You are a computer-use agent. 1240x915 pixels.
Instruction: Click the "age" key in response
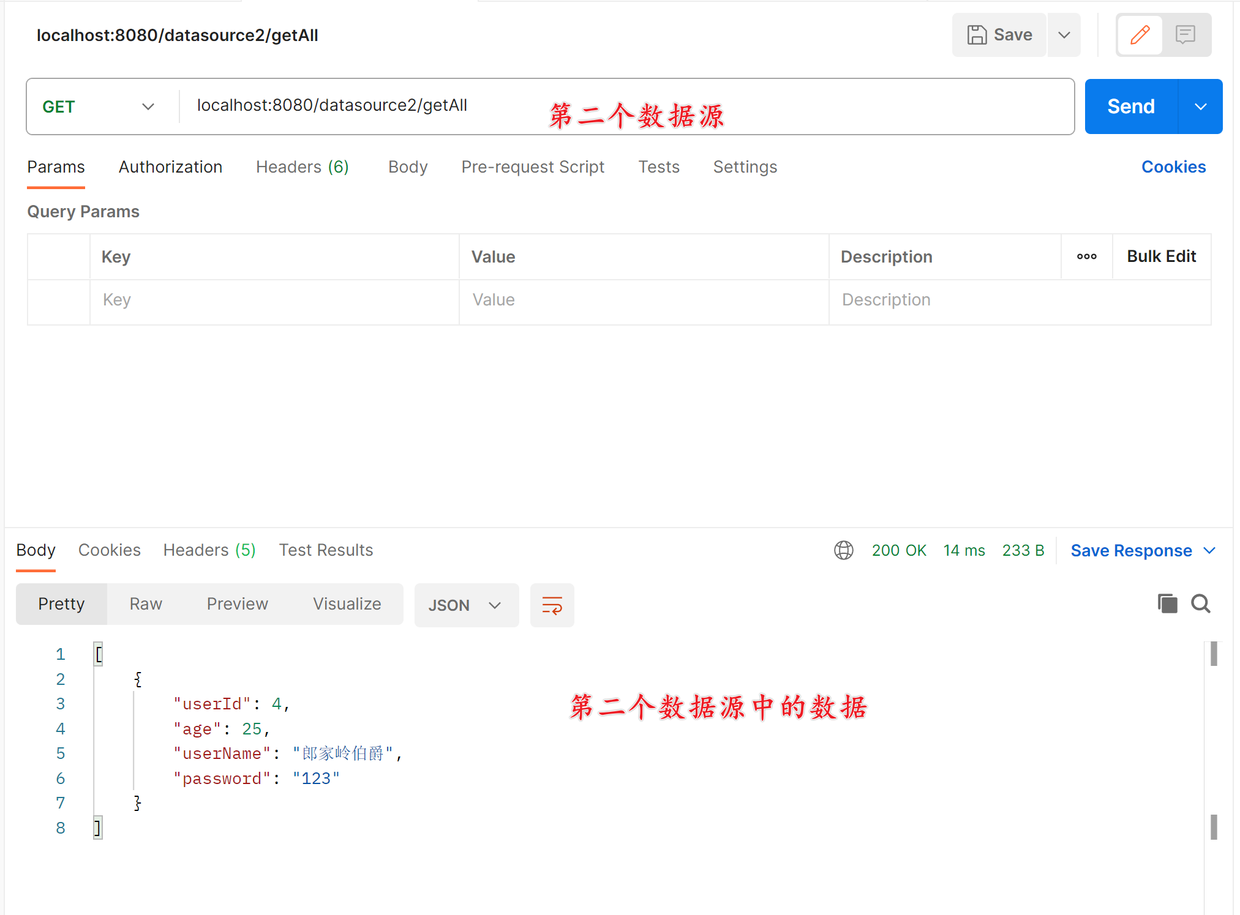[x=197, y=729]
